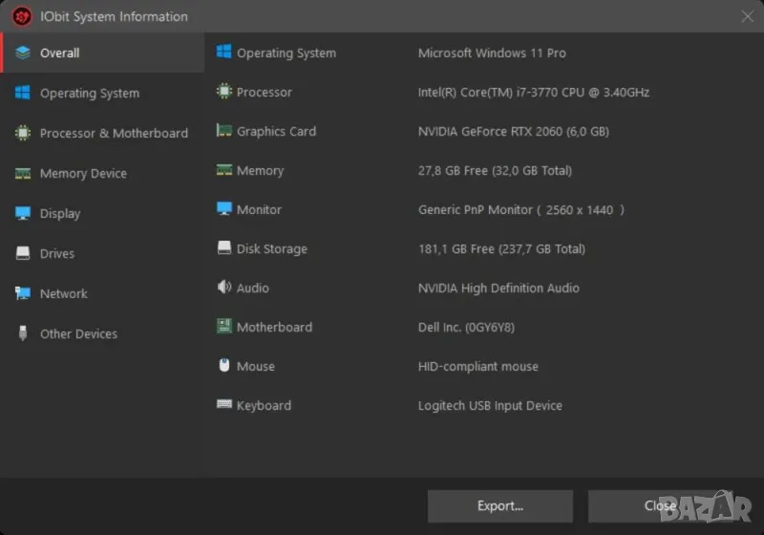
Task: Click the Keyboard row icon
Action: coord(224,405)
